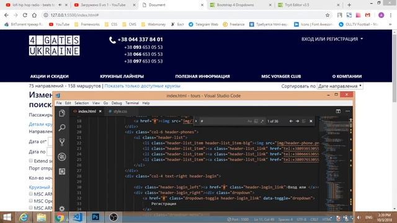Open the Chrome three-dot menu
This screenshot has height=223, width=397.
tap(391, 15)
